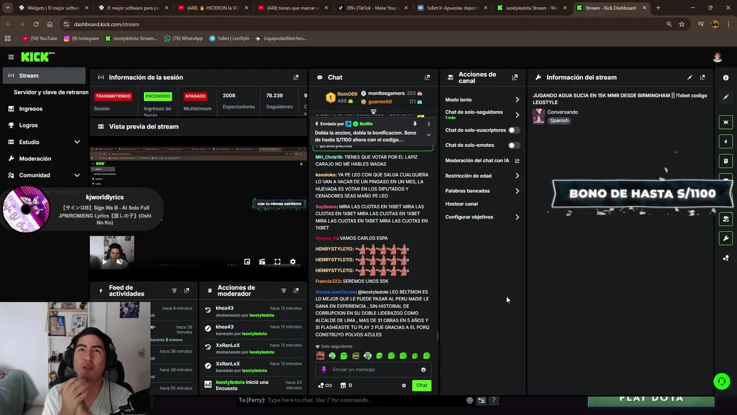Viewport: 737px width, 415px height.
Task: Click the shop icon showing 0
Action: pos(346,386)
